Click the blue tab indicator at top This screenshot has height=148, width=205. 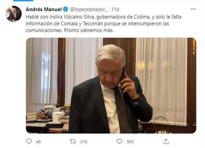pyautogui.click(x=23, y=1)
